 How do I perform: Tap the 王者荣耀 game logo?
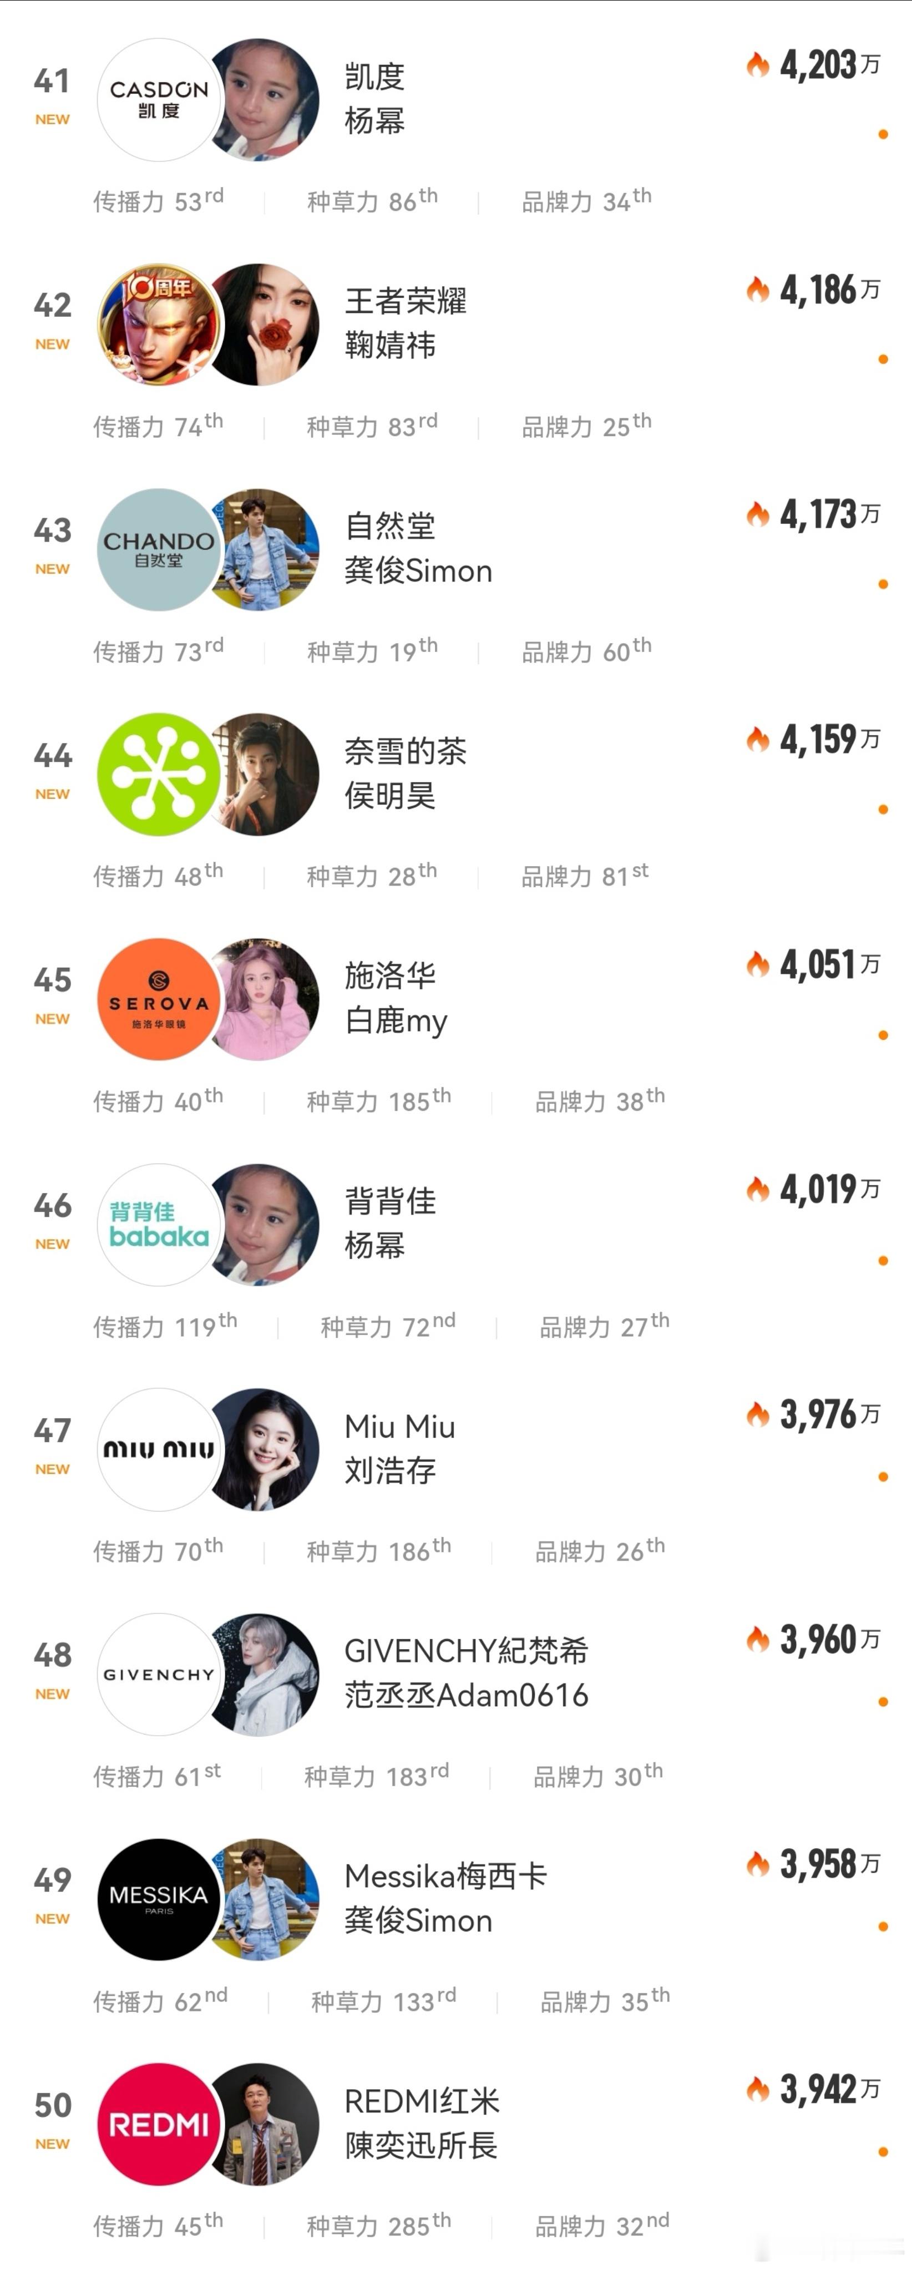point(159,324)
